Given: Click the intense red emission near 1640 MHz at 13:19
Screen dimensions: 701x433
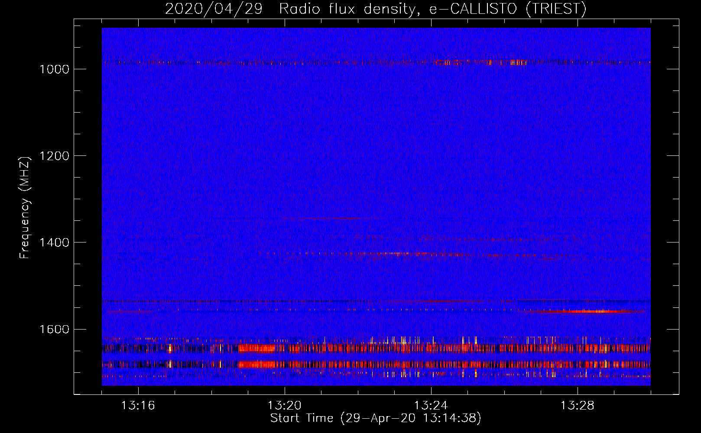Looking at the screenshot, I should click(x=256, y=348).
